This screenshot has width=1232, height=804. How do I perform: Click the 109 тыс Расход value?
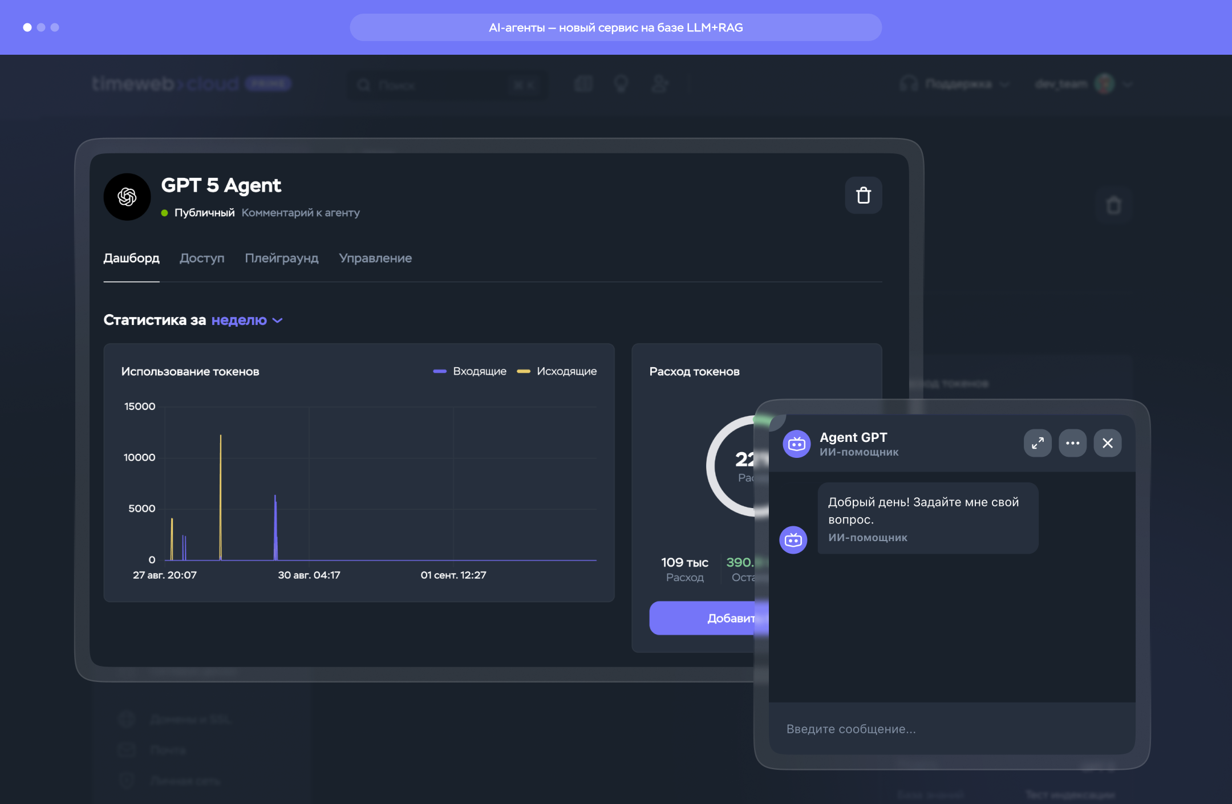(x=684, y=562)
